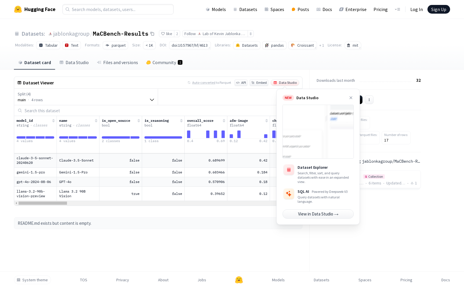Click the search magnifier in dataset search
Image resolution: width=464 pixels, height=290 pixels.
pyautogui.click(x=20, y=110)
